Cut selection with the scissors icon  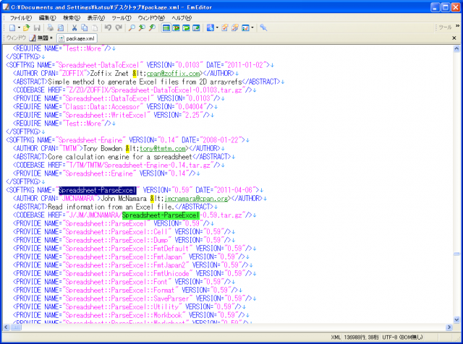click(75, 27)
